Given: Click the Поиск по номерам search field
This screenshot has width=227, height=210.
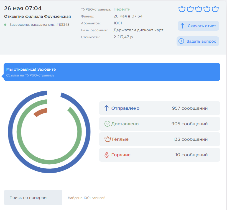Looking at the screenshot, I should (33, 198).
